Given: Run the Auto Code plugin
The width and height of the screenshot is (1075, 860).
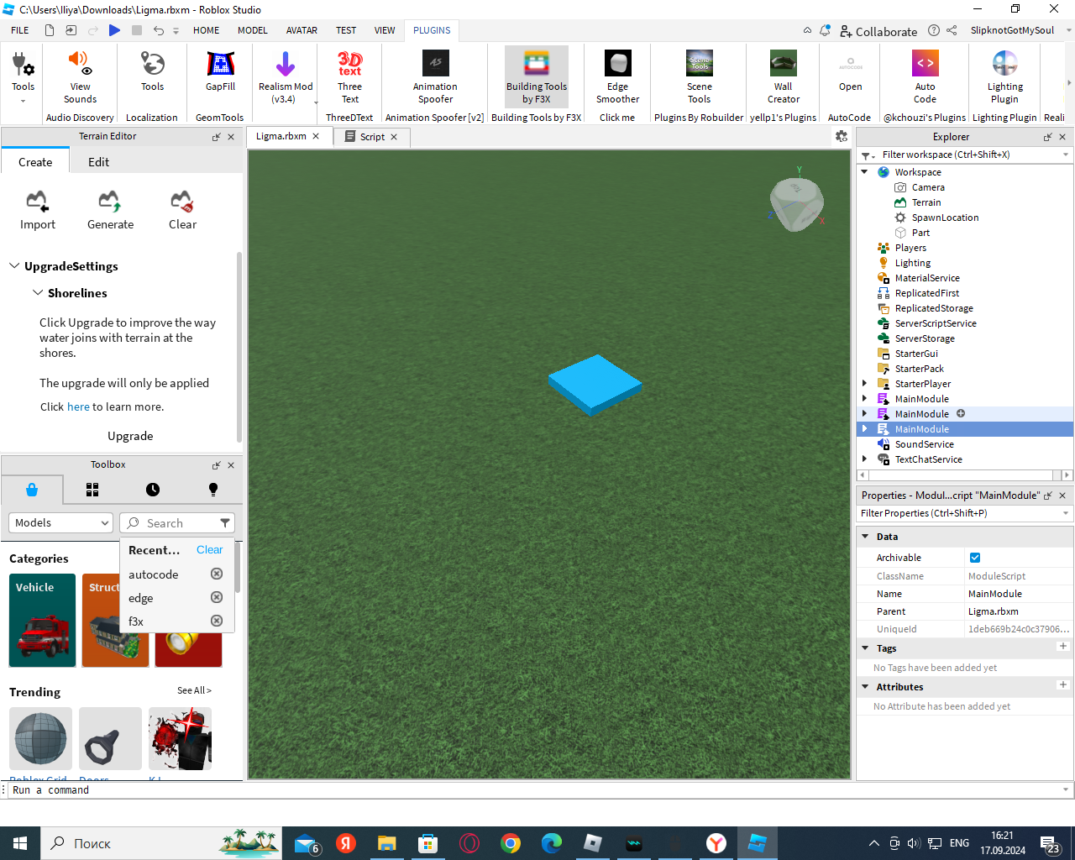Looking at the screenshot, I should [x=925, y=76].
